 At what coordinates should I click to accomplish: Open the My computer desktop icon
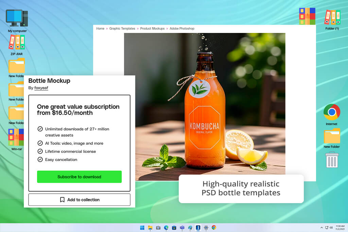pos(17,18)
